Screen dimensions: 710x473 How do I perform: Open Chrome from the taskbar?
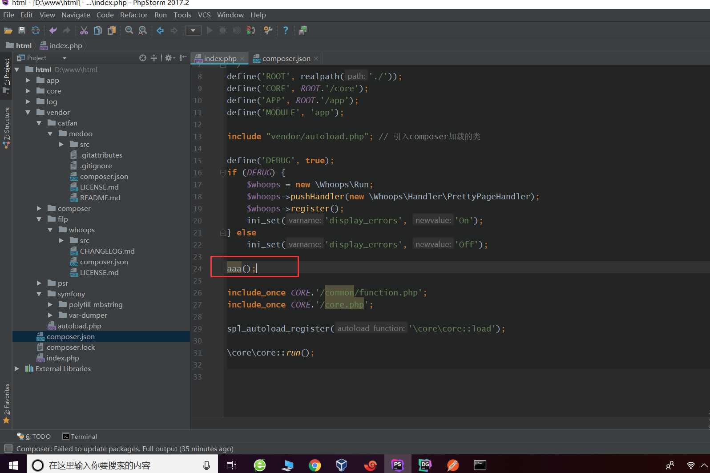(315, 465)
